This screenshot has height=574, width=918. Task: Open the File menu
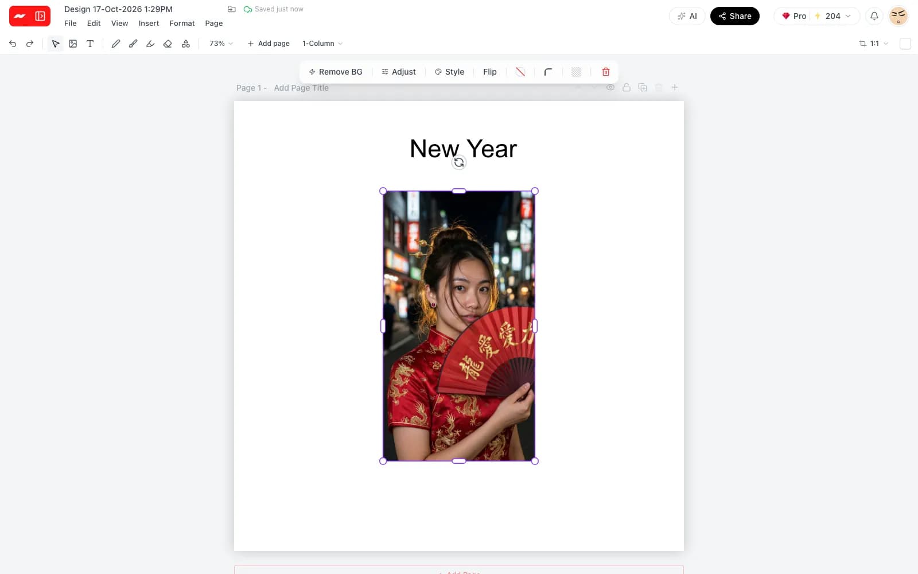71,24
